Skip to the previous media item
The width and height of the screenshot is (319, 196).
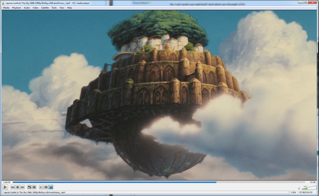click(12, 187)
